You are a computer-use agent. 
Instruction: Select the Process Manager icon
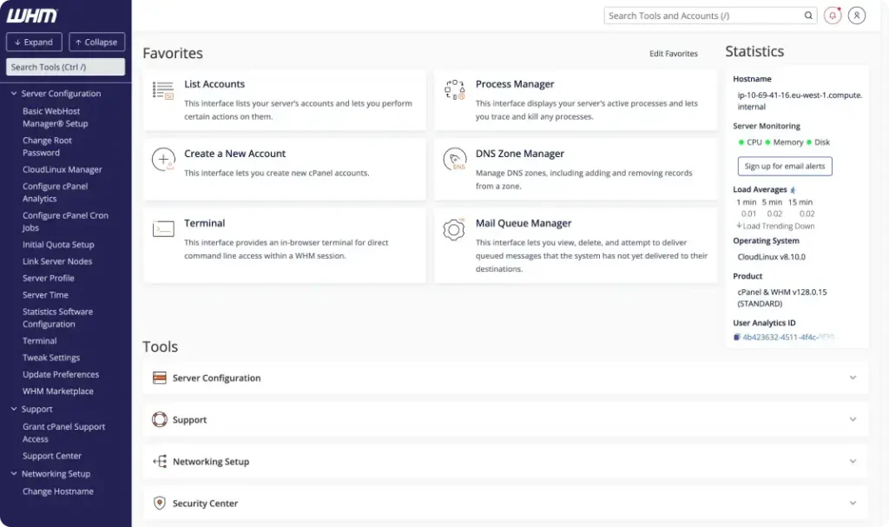click(455, 90)
